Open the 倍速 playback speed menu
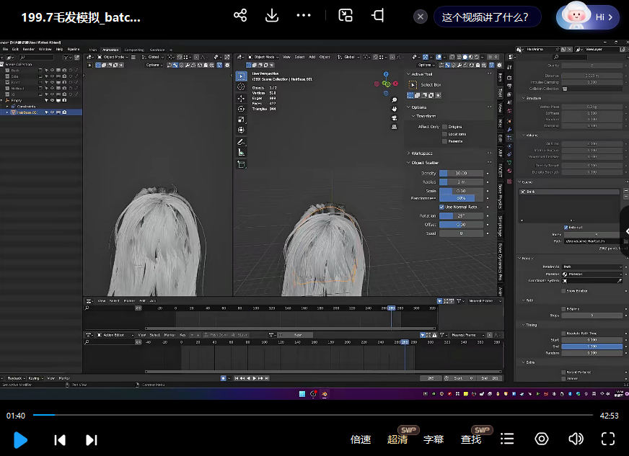 (361, 439)
